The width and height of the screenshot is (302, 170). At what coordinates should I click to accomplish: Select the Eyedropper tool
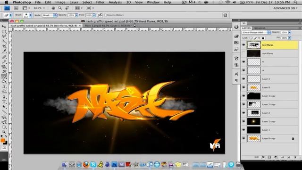(4, 51)
